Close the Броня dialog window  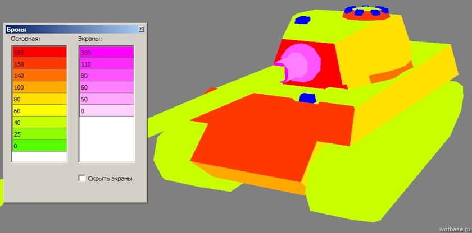(x=141, y=29)
